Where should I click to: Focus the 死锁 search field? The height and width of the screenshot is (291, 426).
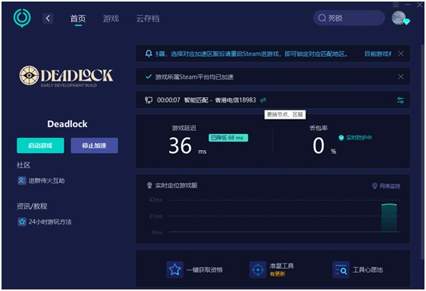(x=349, y=18)
